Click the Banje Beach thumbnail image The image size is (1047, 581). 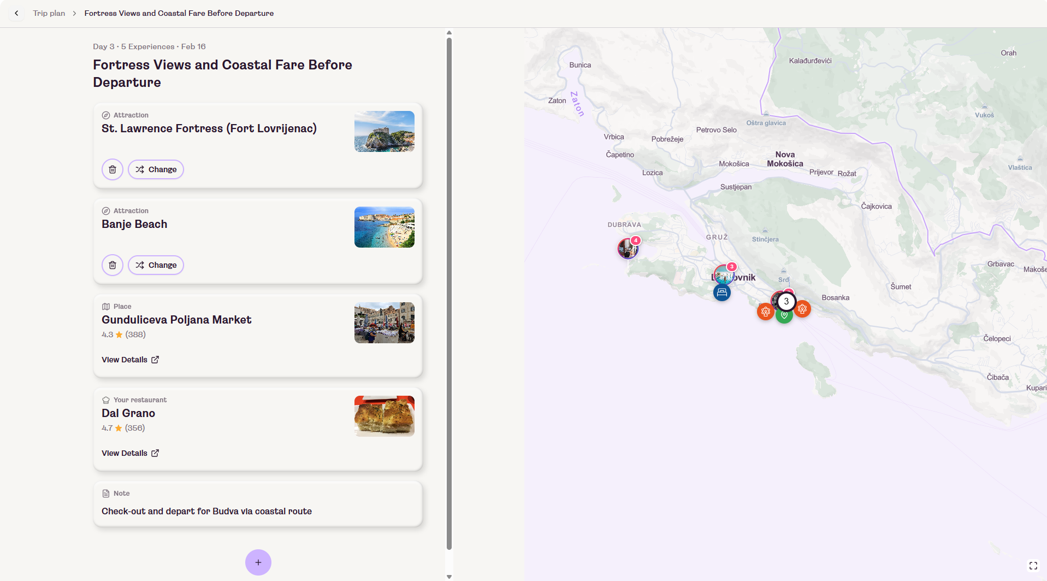tap(384, 227)
